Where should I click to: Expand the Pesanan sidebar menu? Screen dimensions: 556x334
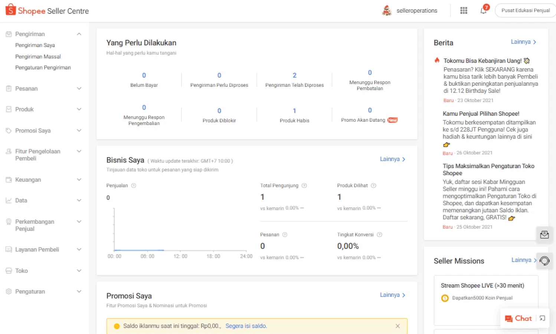tap(79, 89)
